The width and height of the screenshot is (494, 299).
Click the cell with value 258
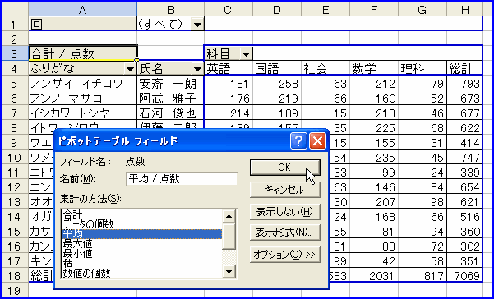277,84
